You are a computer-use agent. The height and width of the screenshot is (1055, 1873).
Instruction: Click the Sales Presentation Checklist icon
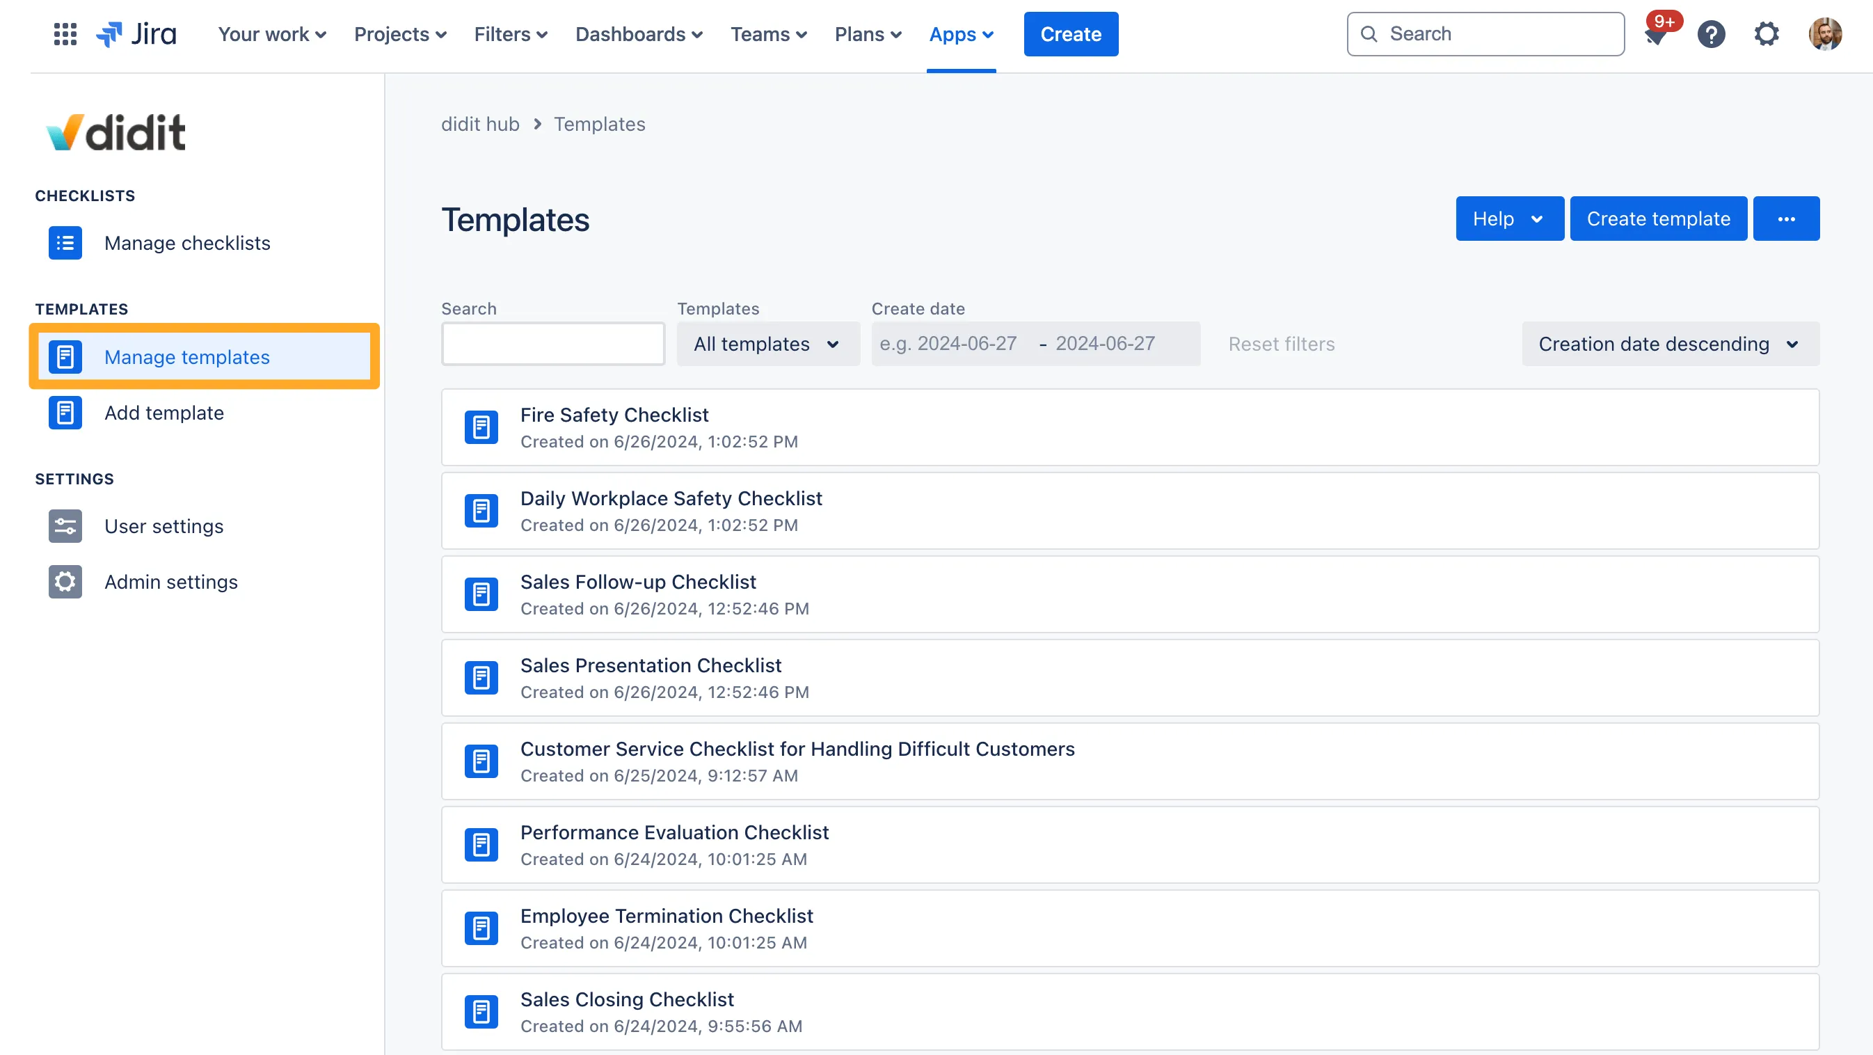tap(481, 679)
